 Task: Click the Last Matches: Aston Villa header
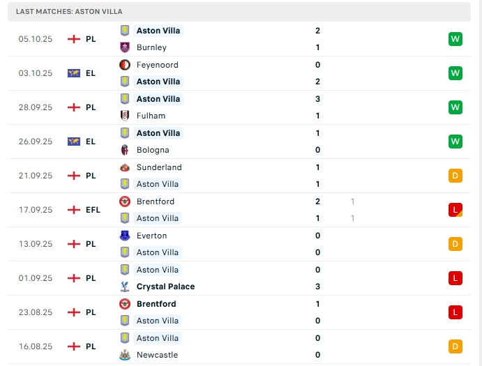tap(68, 12)
